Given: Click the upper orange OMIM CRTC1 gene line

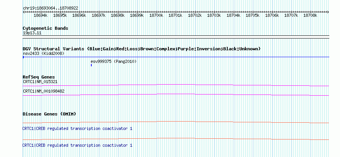Looking at the screenshot, I should (176, 122).
